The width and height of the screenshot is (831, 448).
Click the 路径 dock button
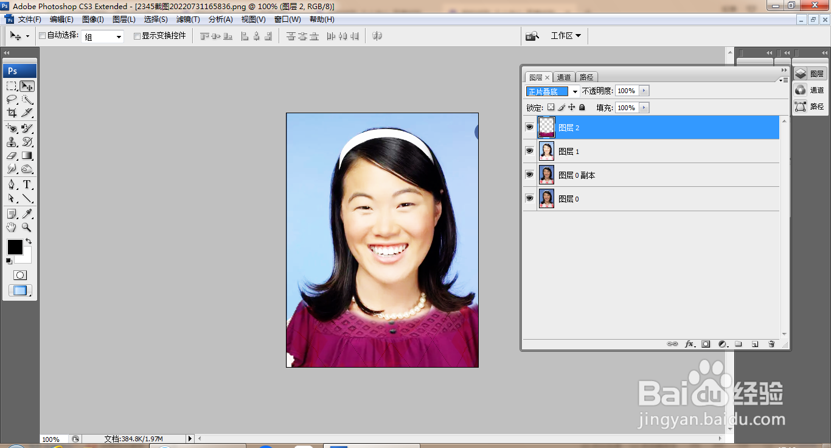pos(810,107)
